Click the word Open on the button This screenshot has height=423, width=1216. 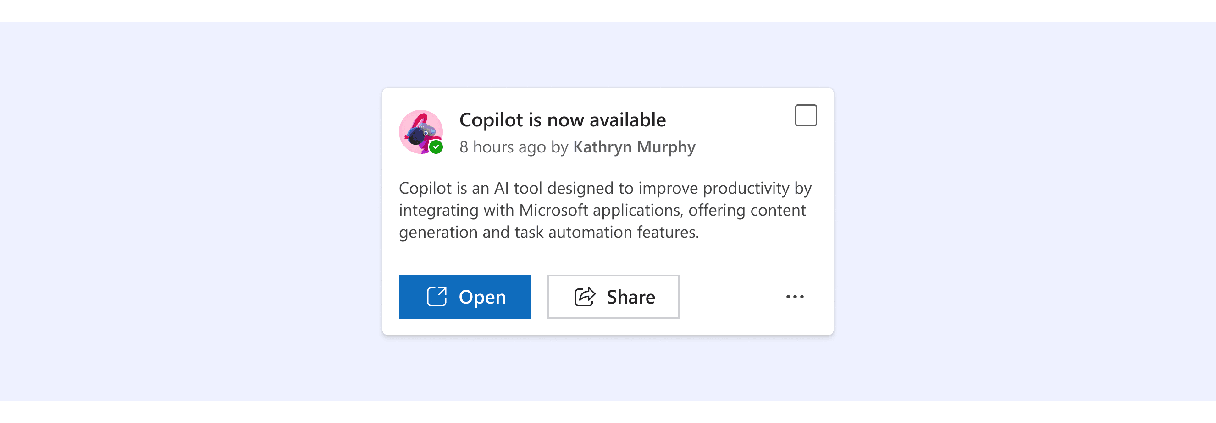coord(482,297)
